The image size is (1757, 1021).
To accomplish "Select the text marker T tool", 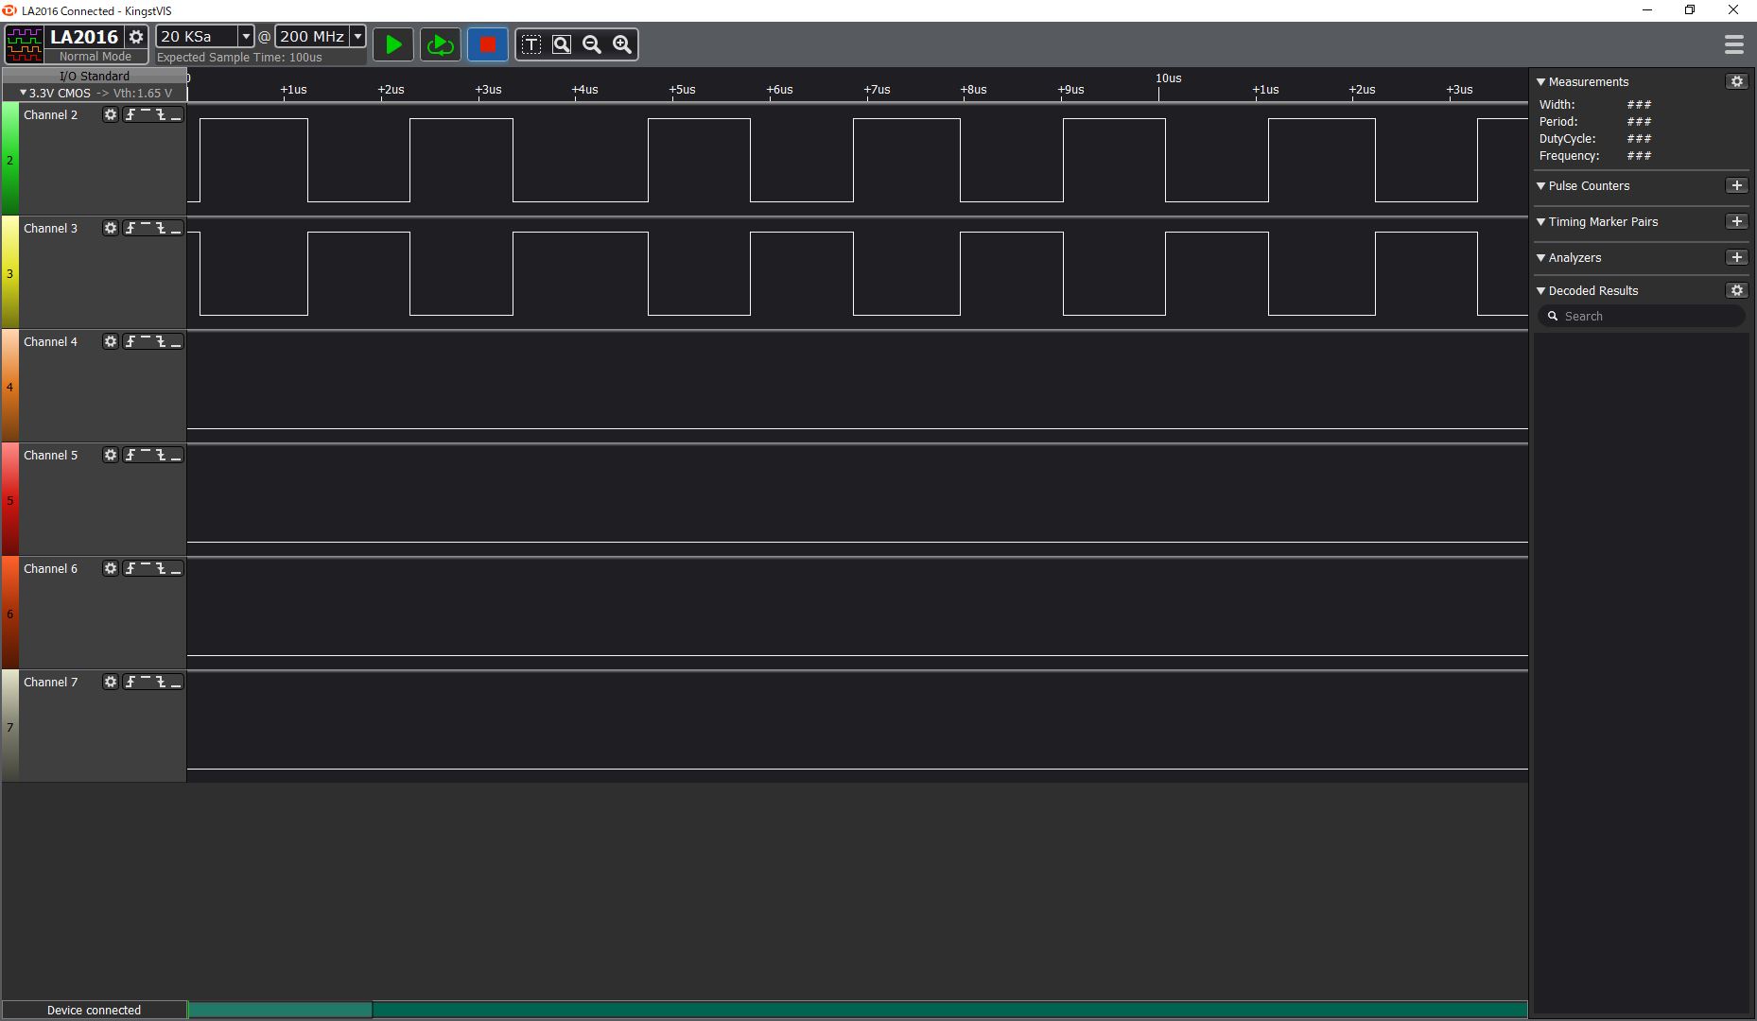I will point(531,44).
